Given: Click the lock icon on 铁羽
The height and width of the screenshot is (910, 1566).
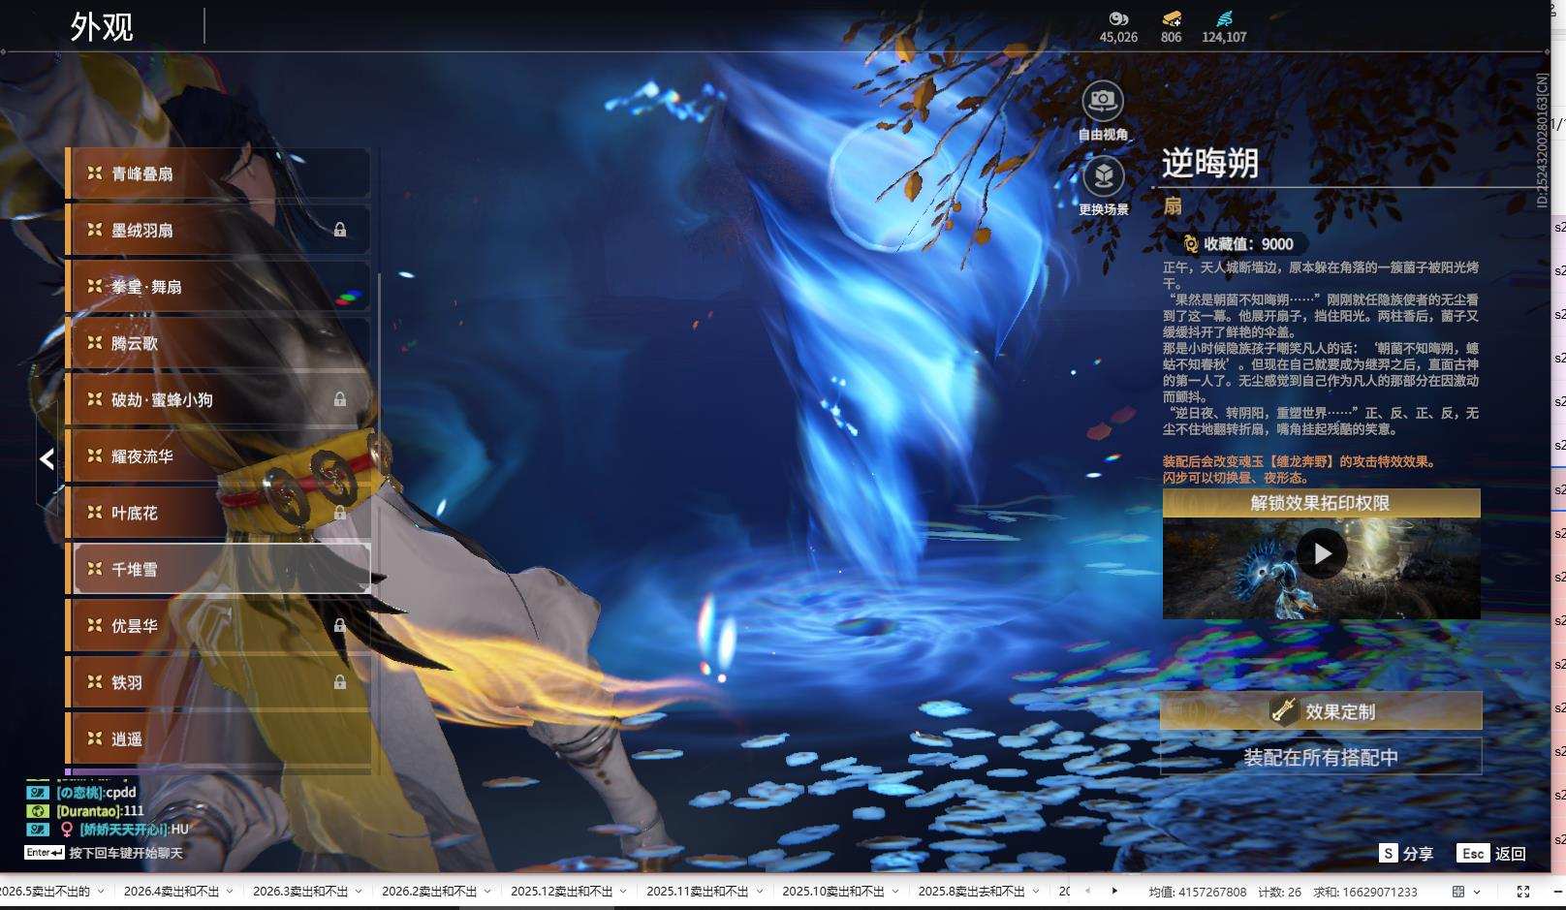Looking at the screenshot, I should coord(340,682).
